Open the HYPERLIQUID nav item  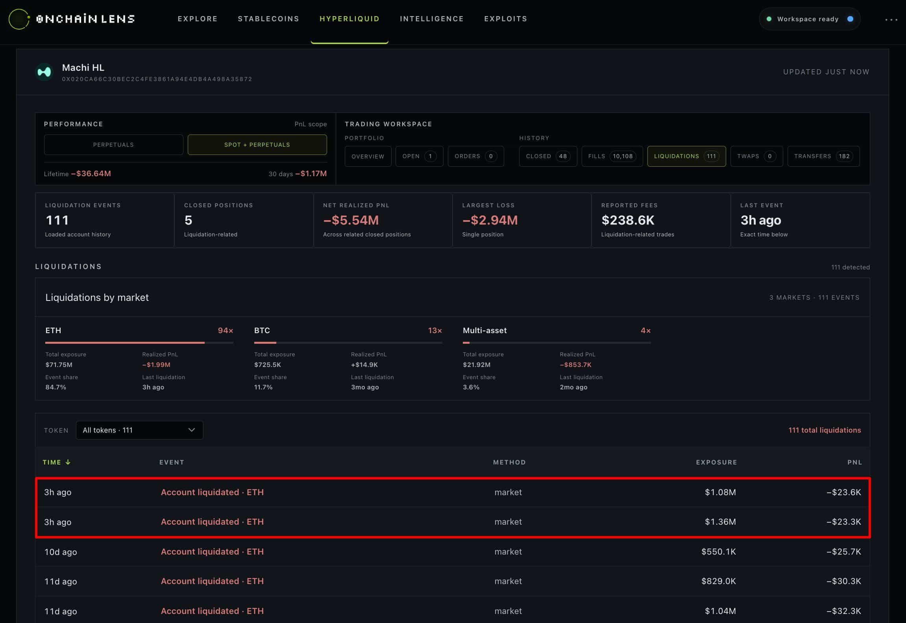349,19
